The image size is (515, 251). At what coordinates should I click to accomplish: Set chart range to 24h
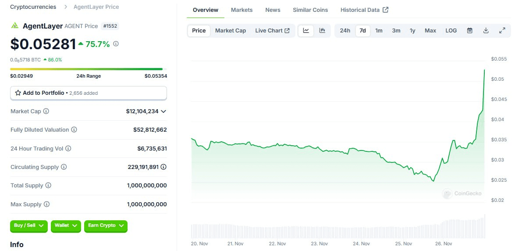tap(345, 31)
